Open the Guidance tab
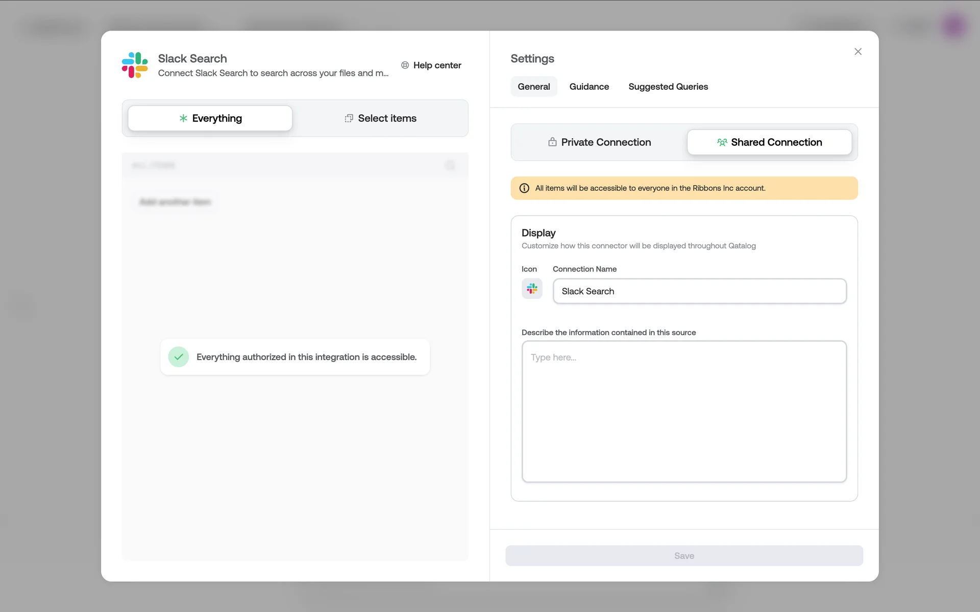 pyautogui.click(x=589, y=87)
